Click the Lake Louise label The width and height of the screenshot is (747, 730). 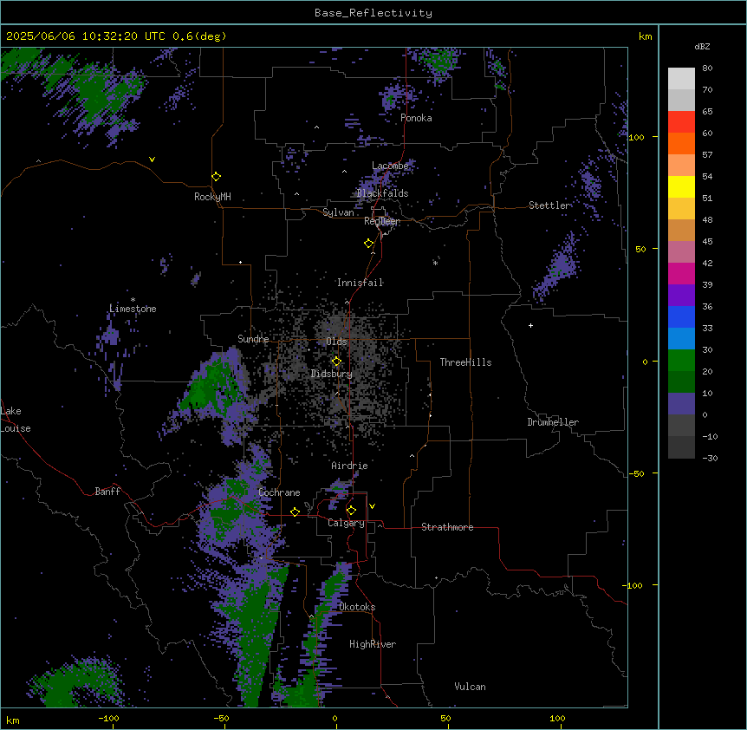(16, 420)
